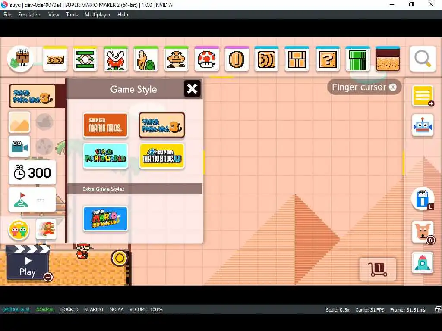
Task: Open the Emulation menu
Action: point(30,15)
